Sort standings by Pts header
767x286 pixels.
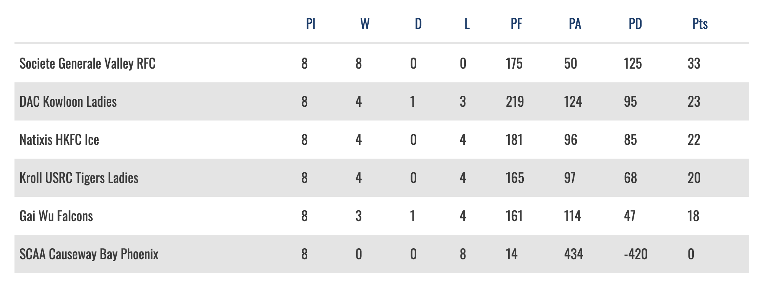[700, 24]
